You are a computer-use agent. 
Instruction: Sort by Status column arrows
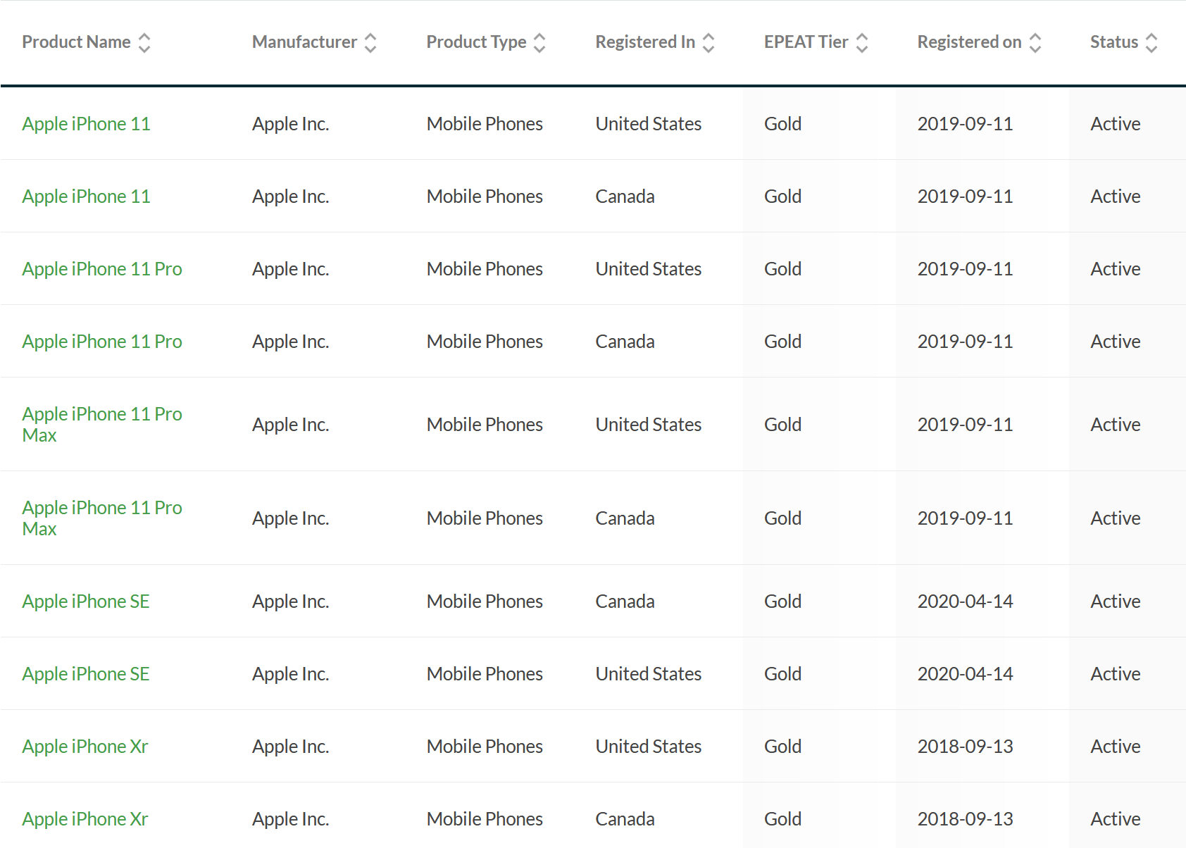1151,43
